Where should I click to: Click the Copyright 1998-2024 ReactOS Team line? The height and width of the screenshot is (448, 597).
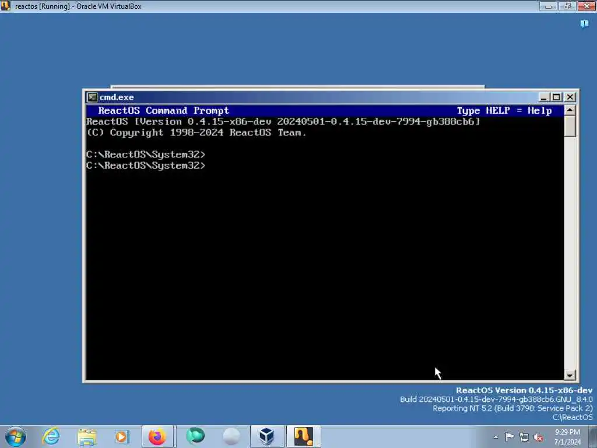click(x=196, y=132)
